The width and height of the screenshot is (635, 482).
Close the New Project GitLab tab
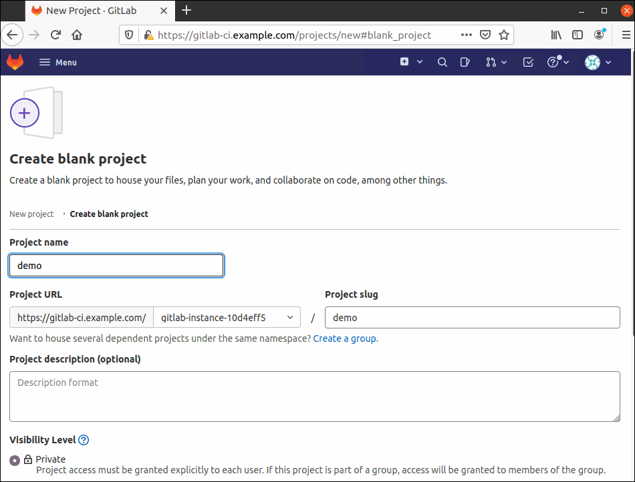click(164, 11)
